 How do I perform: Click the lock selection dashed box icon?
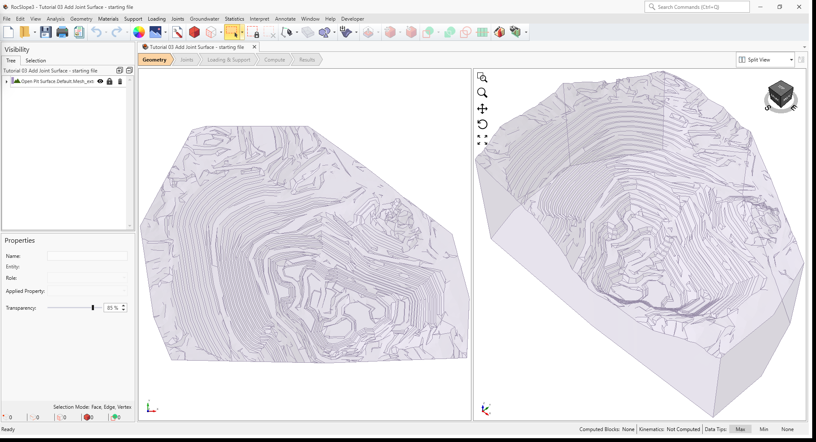click(x=253, y=32)
